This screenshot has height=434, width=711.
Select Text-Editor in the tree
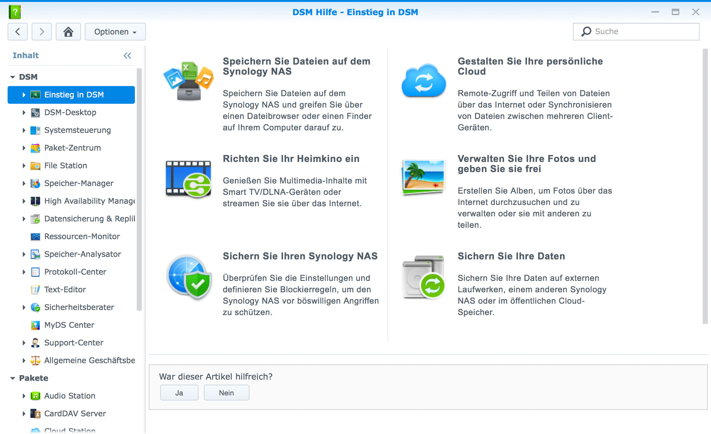(71, 289)
